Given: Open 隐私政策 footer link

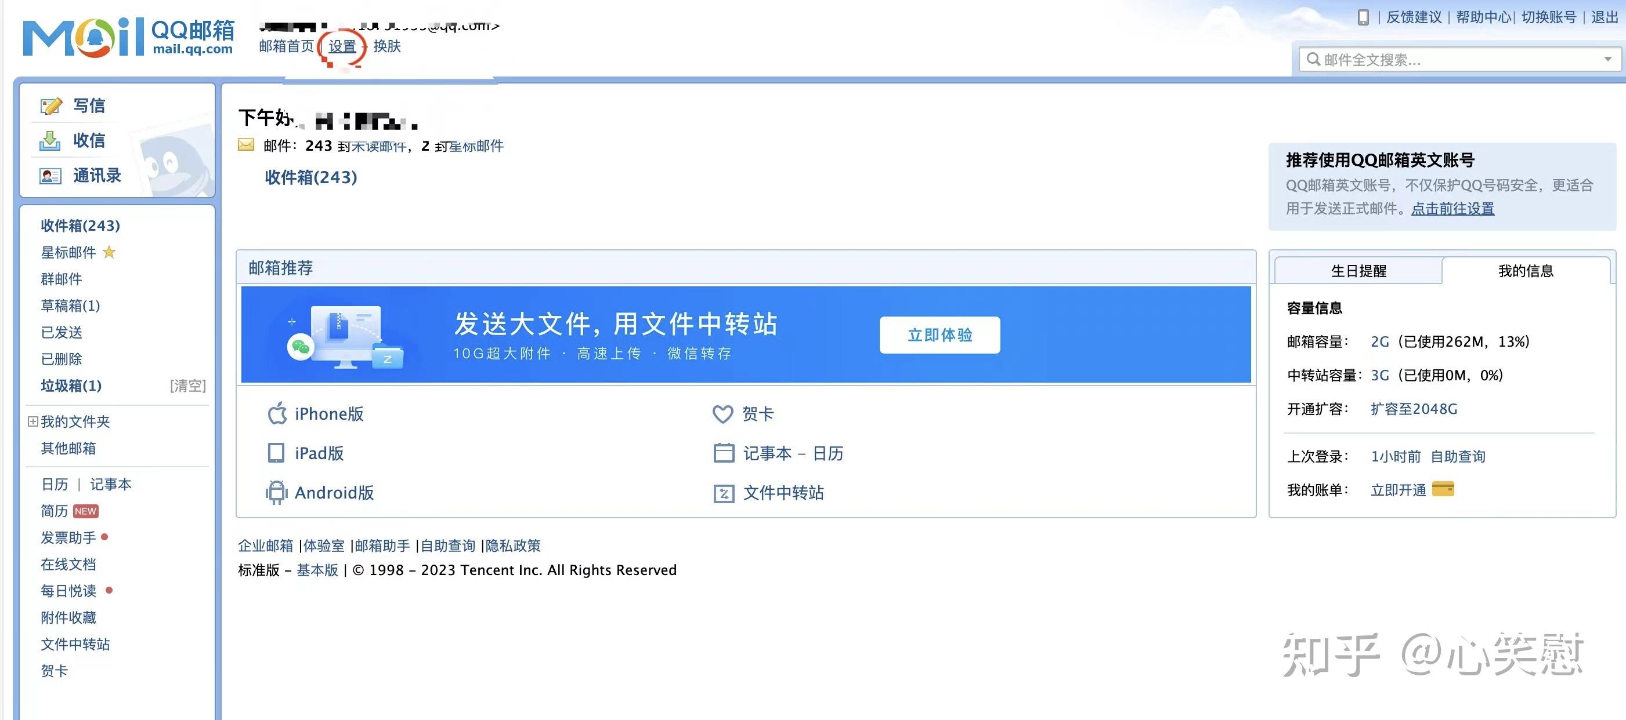Looking at the screenshot, I should click(513, 546).
